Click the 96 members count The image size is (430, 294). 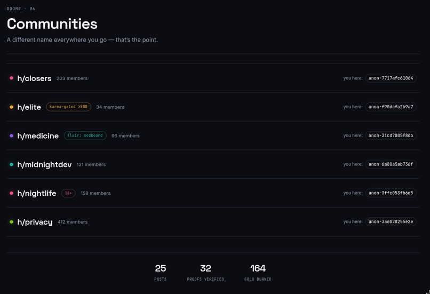point(125,136)
